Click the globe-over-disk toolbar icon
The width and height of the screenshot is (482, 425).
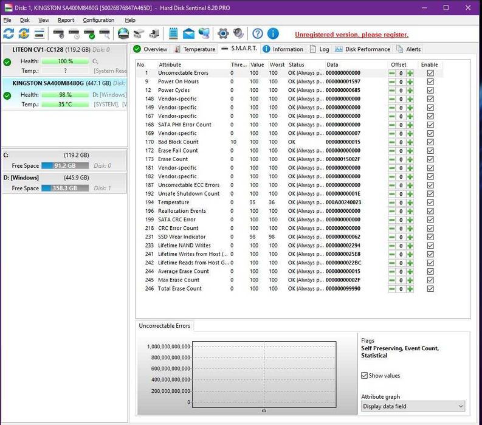123,33
